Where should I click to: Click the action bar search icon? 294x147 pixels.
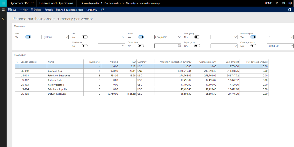click(102, 10)
